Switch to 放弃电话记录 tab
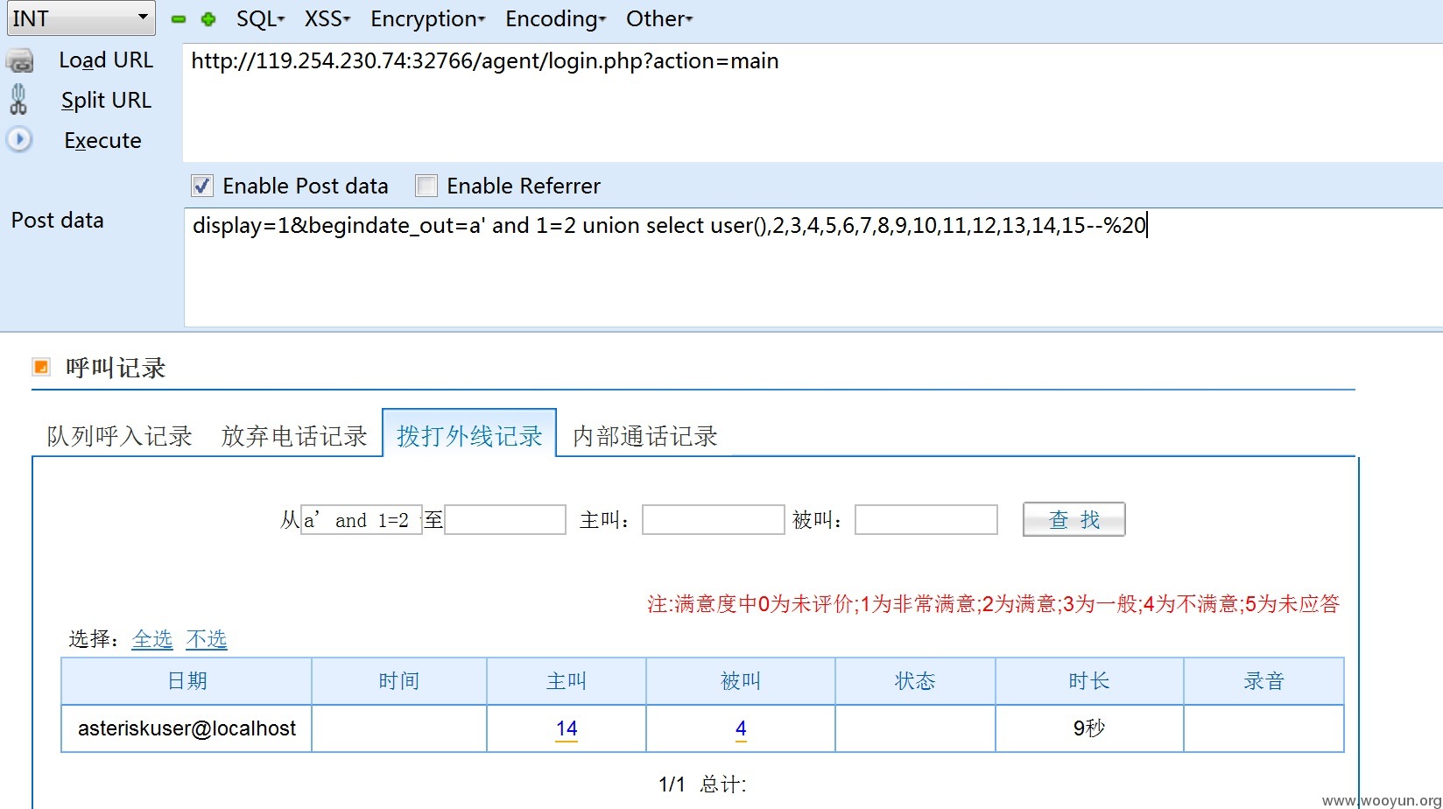1443x809 pixels. (x=294, y=436)
